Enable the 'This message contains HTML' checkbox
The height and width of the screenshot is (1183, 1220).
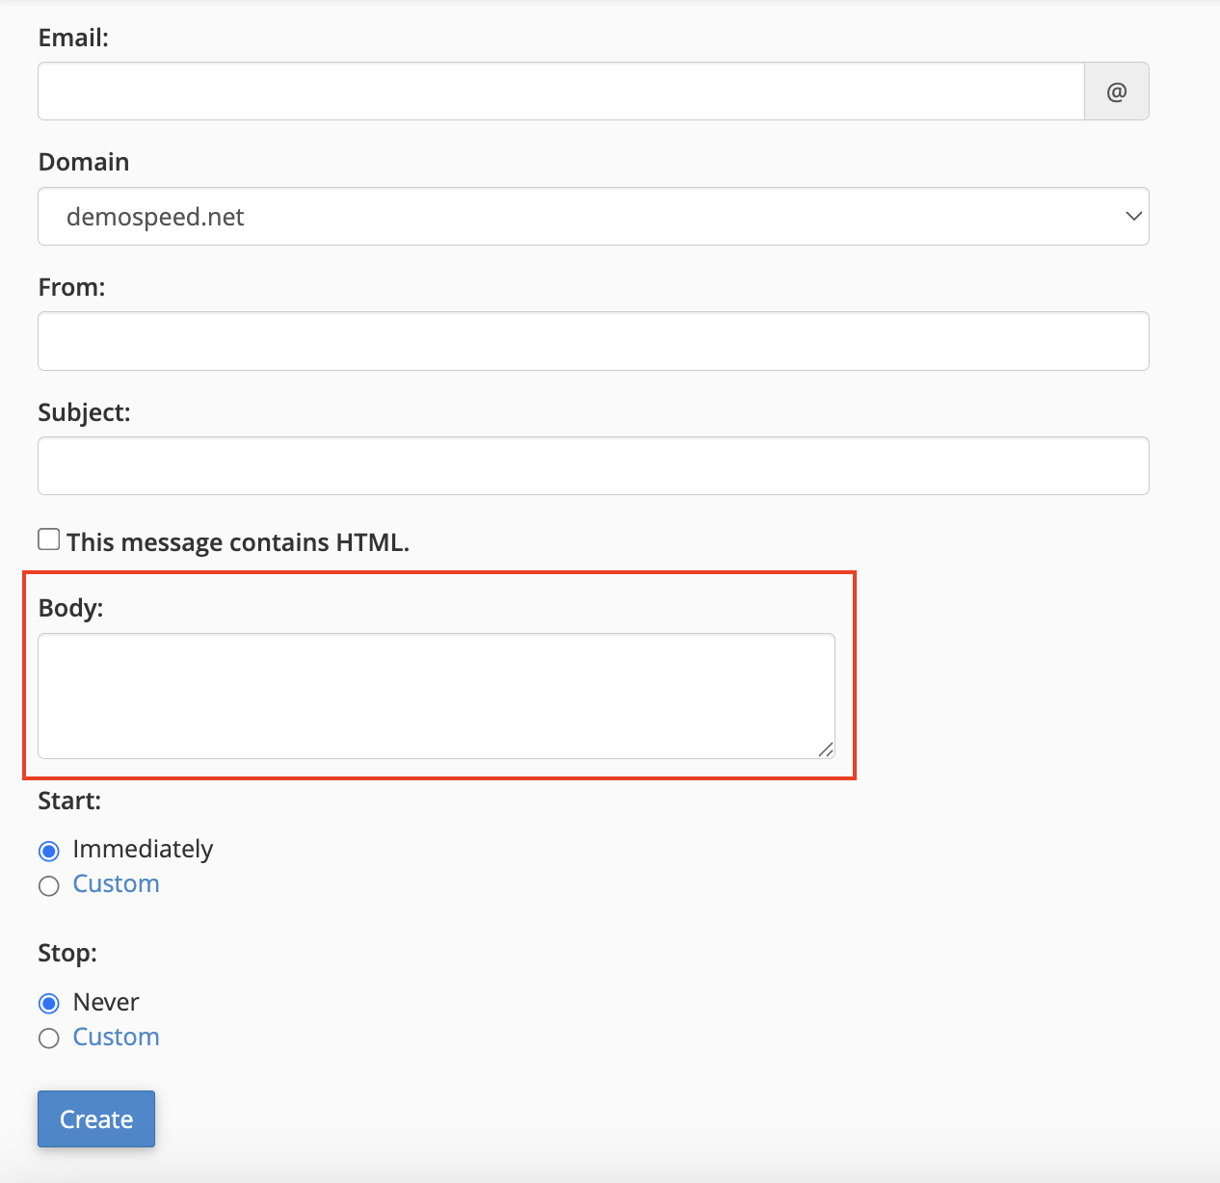(49, 539)
